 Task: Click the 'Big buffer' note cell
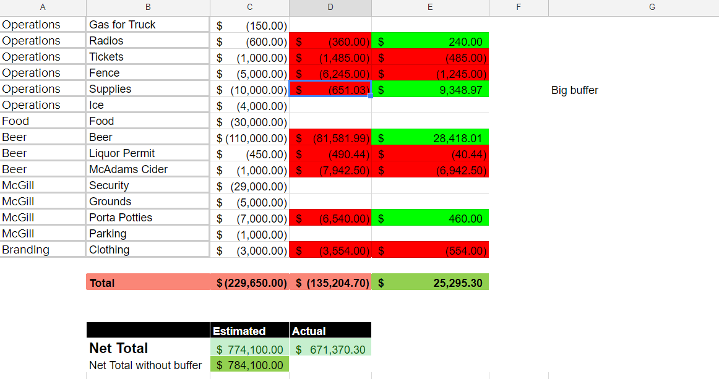pos(634,90)
